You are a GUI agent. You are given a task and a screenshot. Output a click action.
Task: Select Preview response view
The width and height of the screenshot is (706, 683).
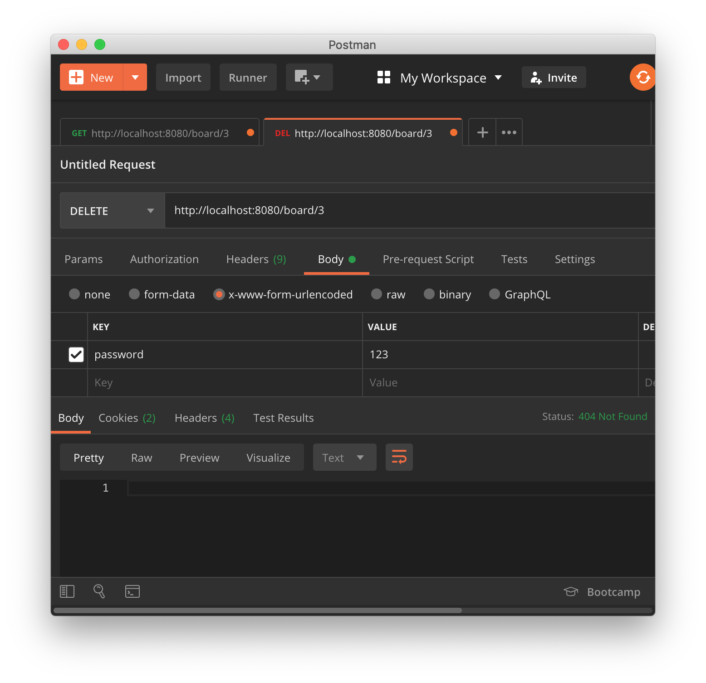(200, 457)
